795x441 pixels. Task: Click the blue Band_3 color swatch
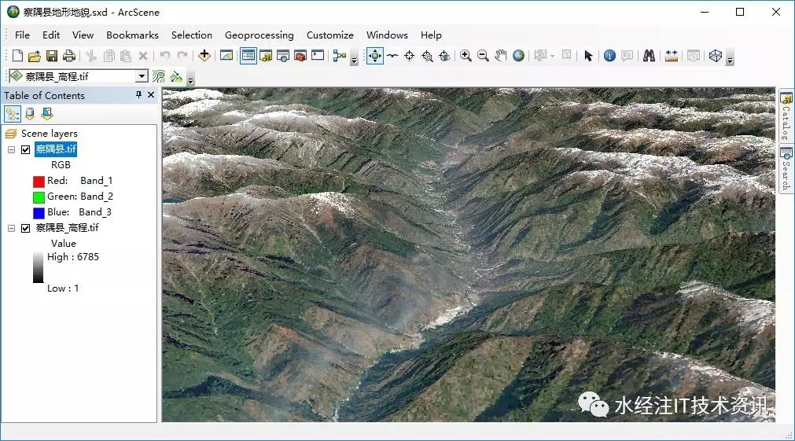39,213
